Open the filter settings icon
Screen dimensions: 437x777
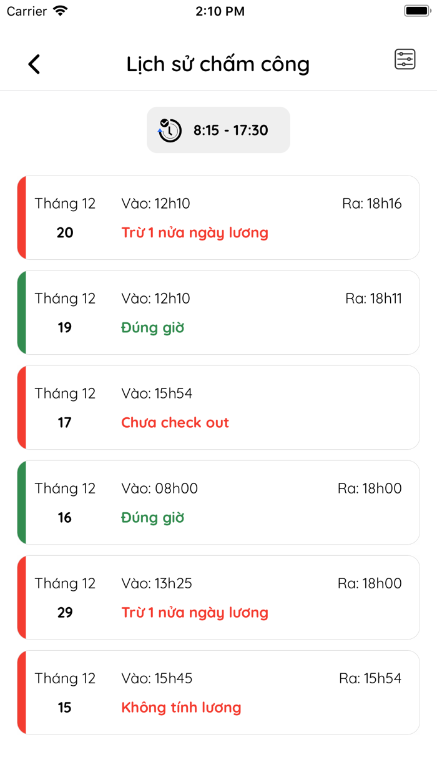click(405, 59)
